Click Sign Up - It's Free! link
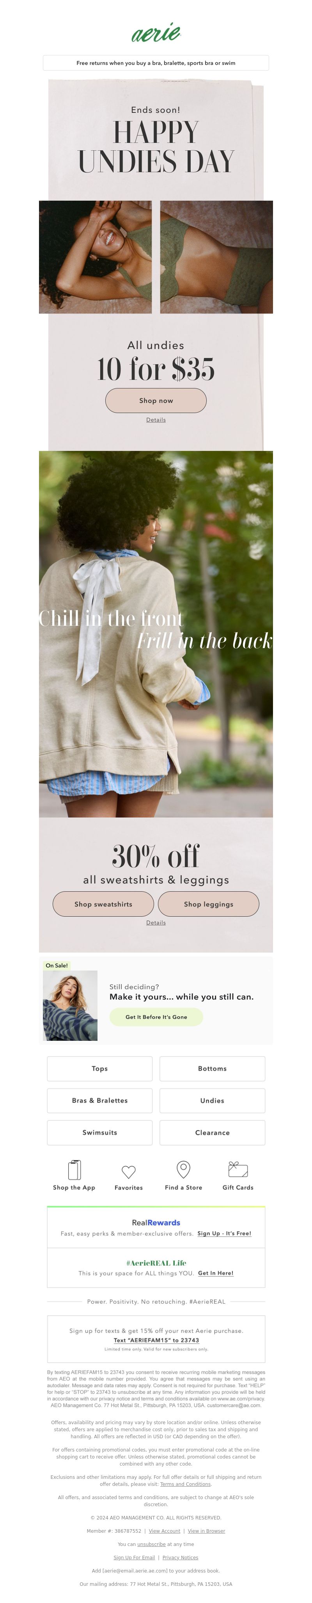The image size is (312, 1603). coord(224,1233)
